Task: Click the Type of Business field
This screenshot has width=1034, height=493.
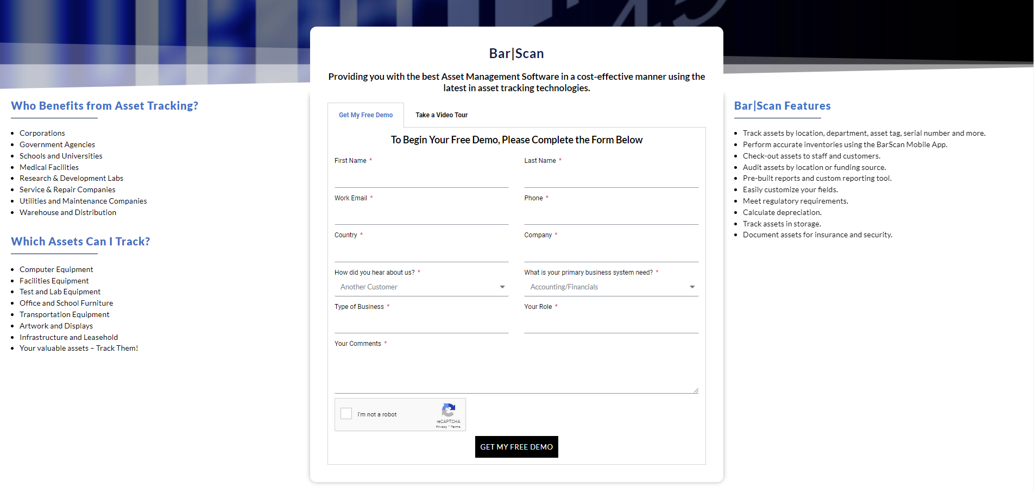Action: [421, 324]
